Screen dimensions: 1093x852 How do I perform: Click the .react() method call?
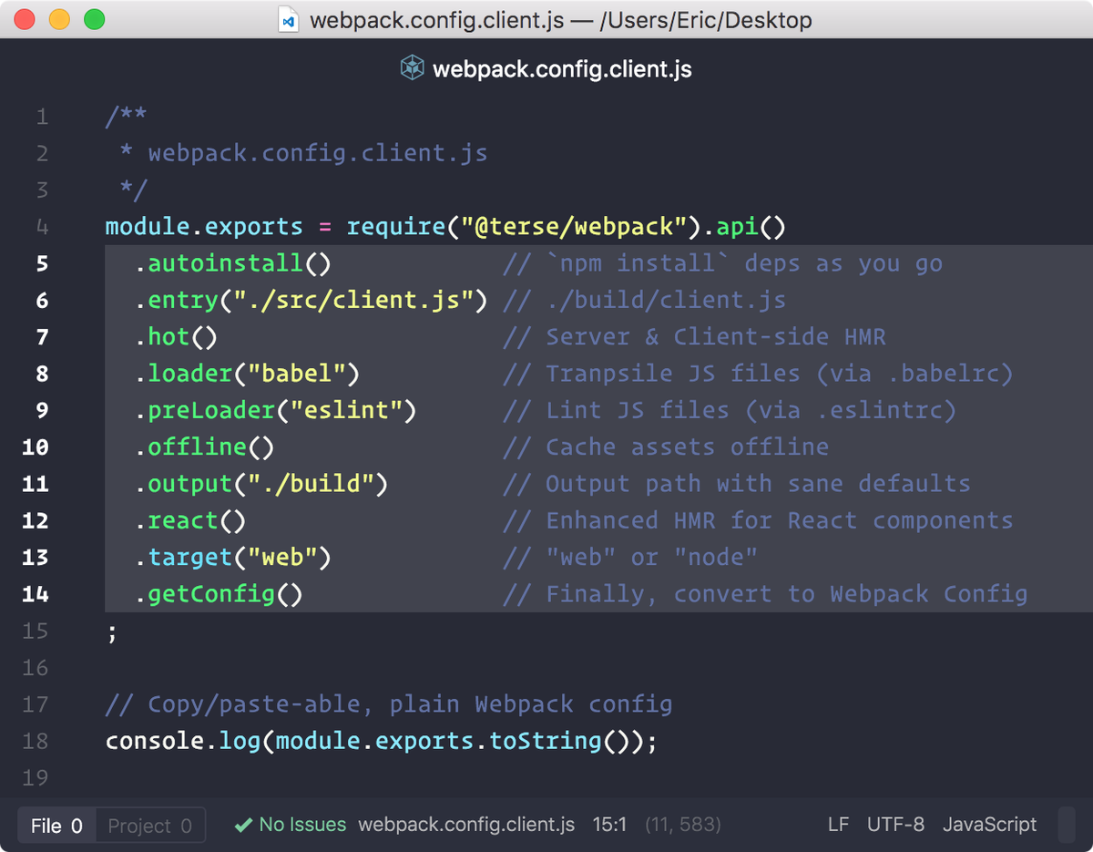pyautogui.click(x=189, y=520)
